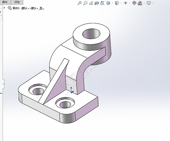Click the Display Style icon
The image size is (170, 141).
pos(117,3)
